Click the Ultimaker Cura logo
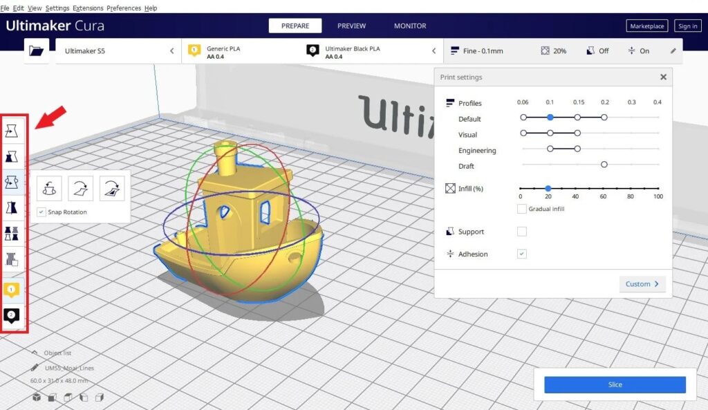 point(55,26)
